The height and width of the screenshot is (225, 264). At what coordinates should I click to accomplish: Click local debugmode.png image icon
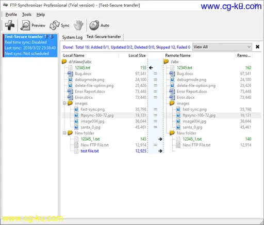pyautogui.click(x=70, y=80)
